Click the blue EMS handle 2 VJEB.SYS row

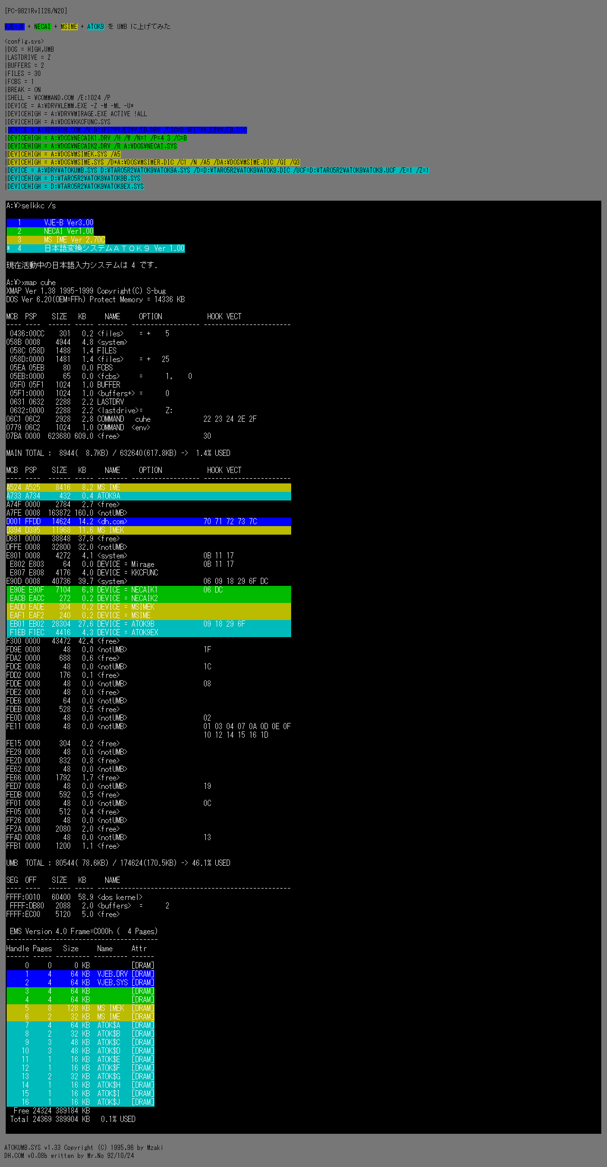[80, 983]
